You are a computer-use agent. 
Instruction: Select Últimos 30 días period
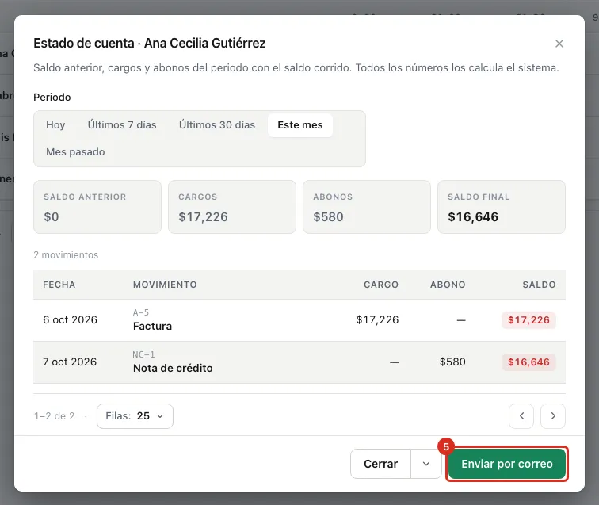(x=217, y=125)
